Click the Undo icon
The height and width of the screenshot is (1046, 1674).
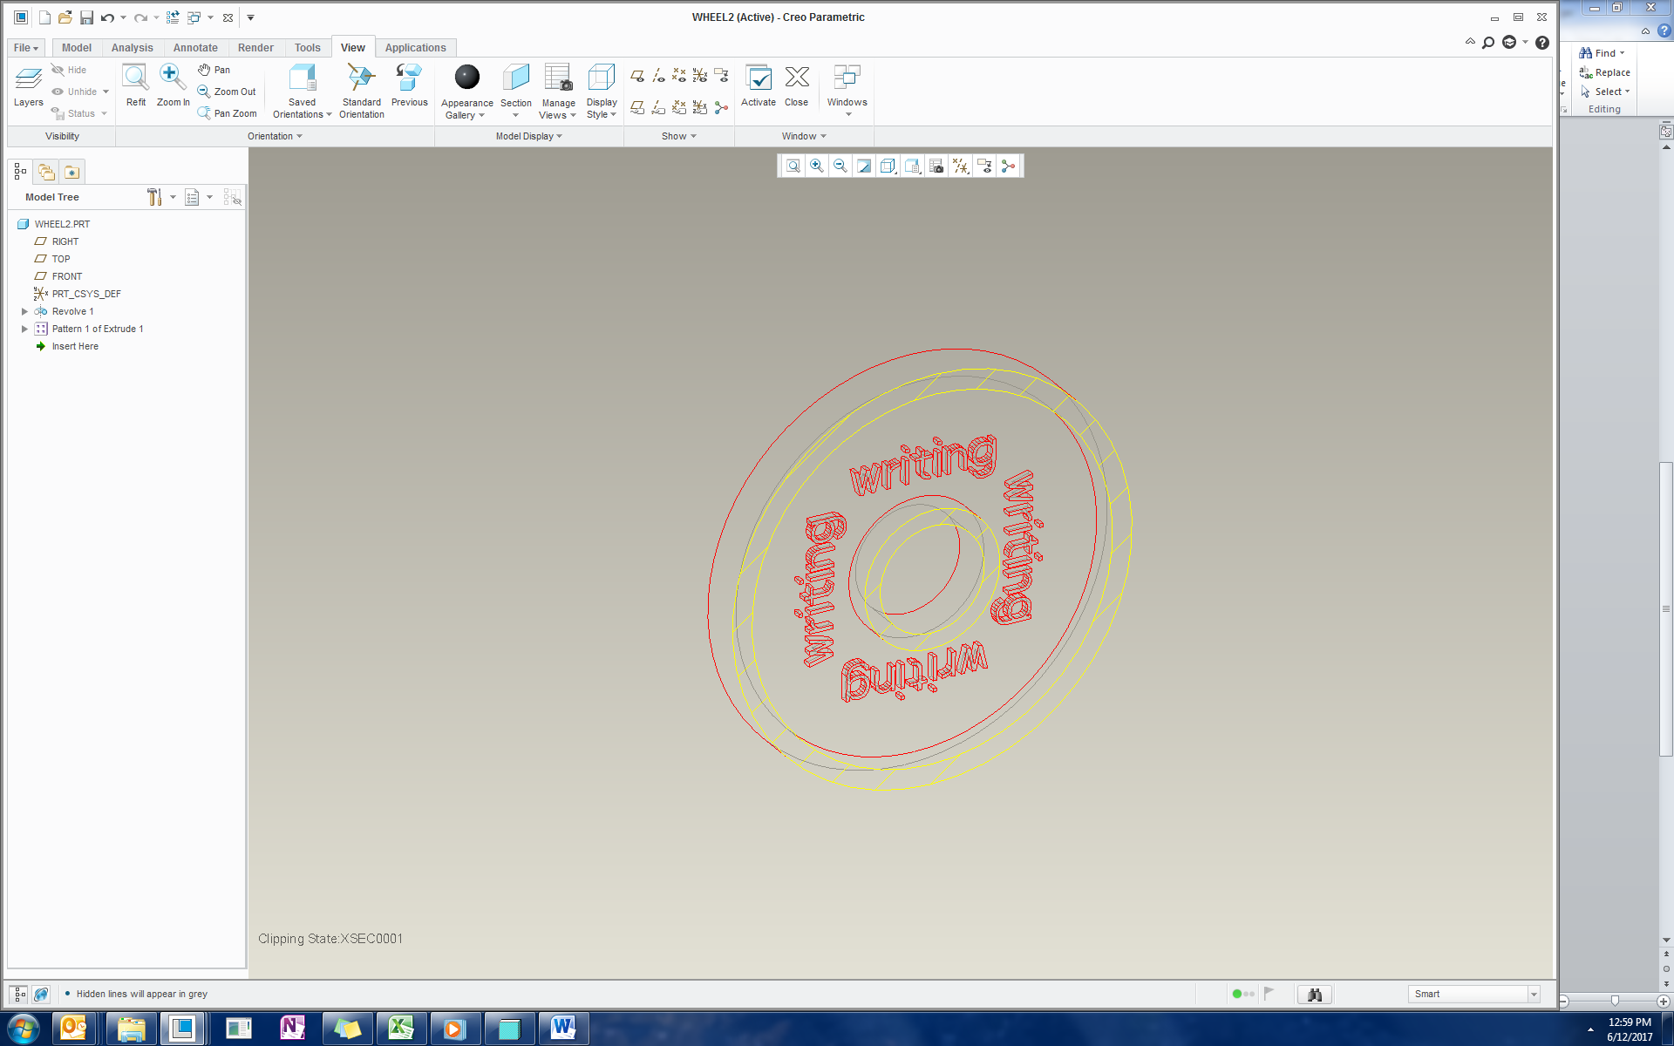pos(107,17)
